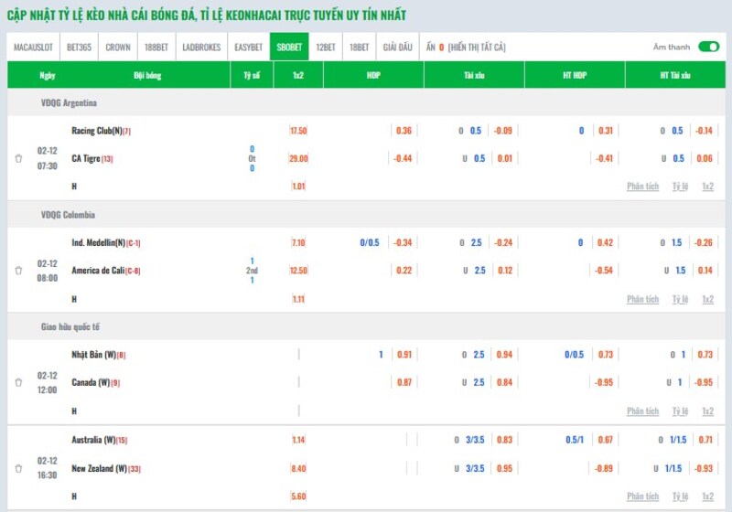732x512 pixels.
Task: Open Phân tích link for Racing Club match
Action: coord(642,187)
